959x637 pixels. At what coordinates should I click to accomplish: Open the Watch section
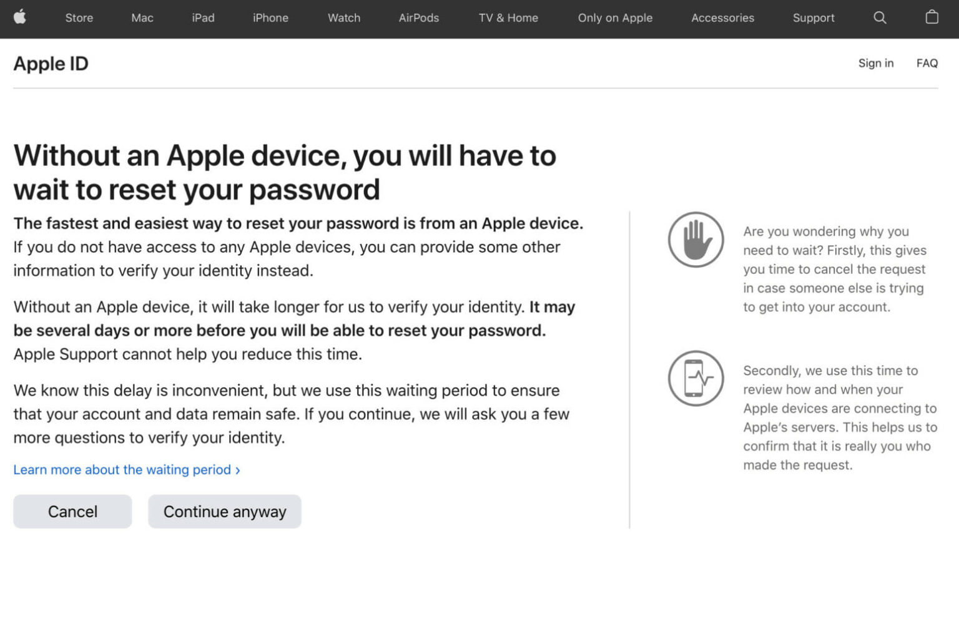coord(343,18)
